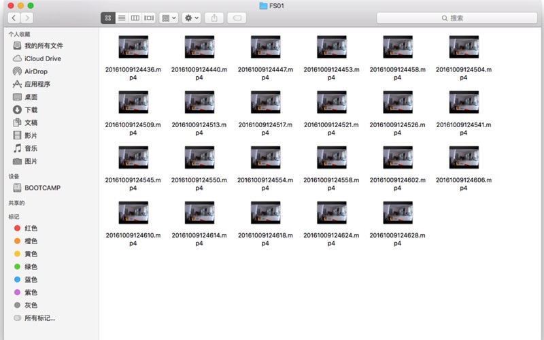Click file name 20161009124628.mp4
The image size is (544, 340).
tap(398, 239)
